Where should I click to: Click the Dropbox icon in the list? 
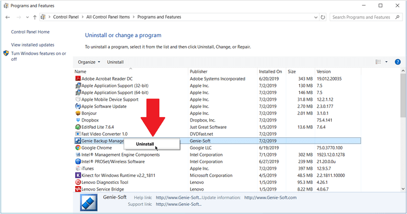tap(77, 120)
